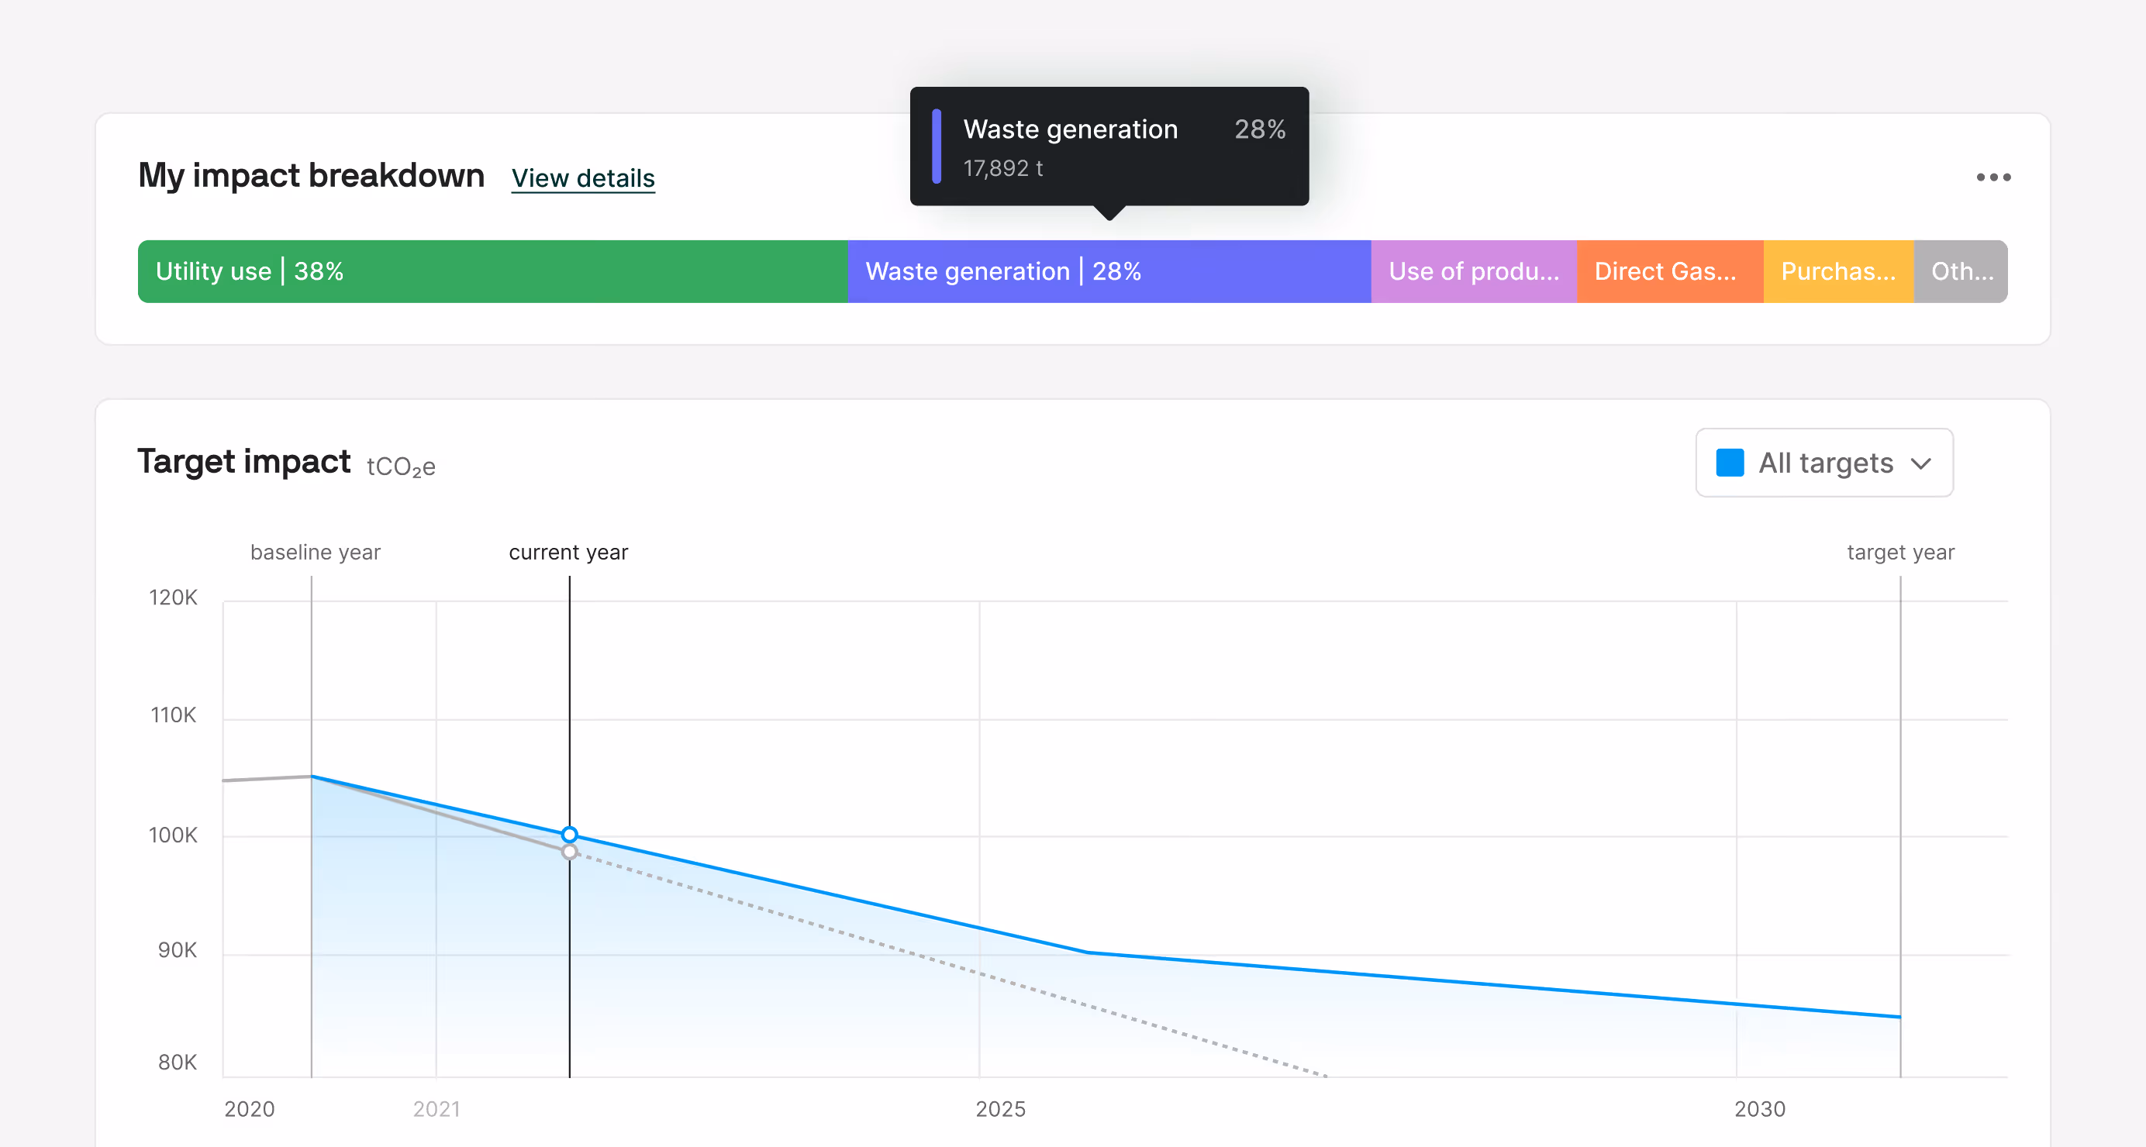Select the yellow Purchas... bar segment
This screenshot has height=1147, width=2146.
point(1837,271)
